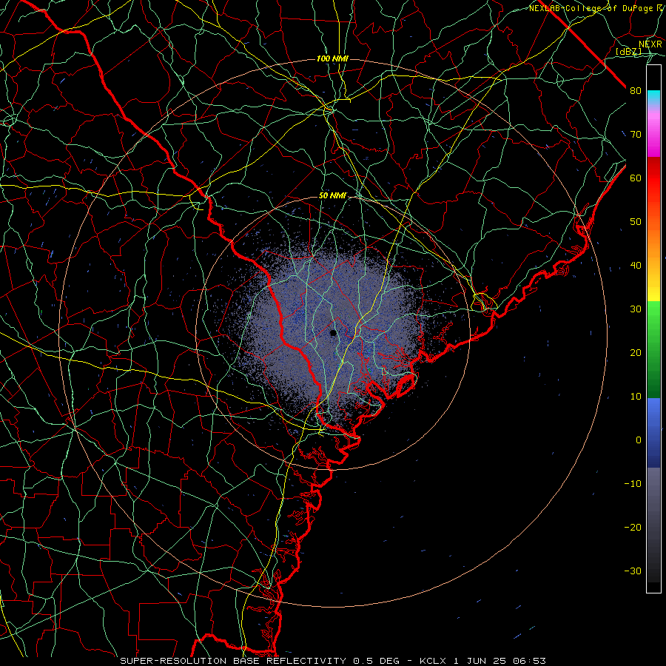The image size is (666, 666).
Task: Click the "SUPER-RESOLUTION BASE REFLECTIVITY" caption text
Action: 233,661
